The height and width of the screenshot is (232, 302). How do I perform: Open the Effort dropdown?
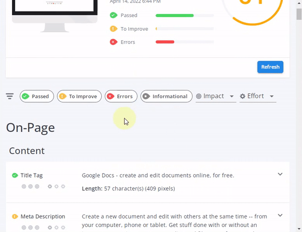tap(258, 96)
